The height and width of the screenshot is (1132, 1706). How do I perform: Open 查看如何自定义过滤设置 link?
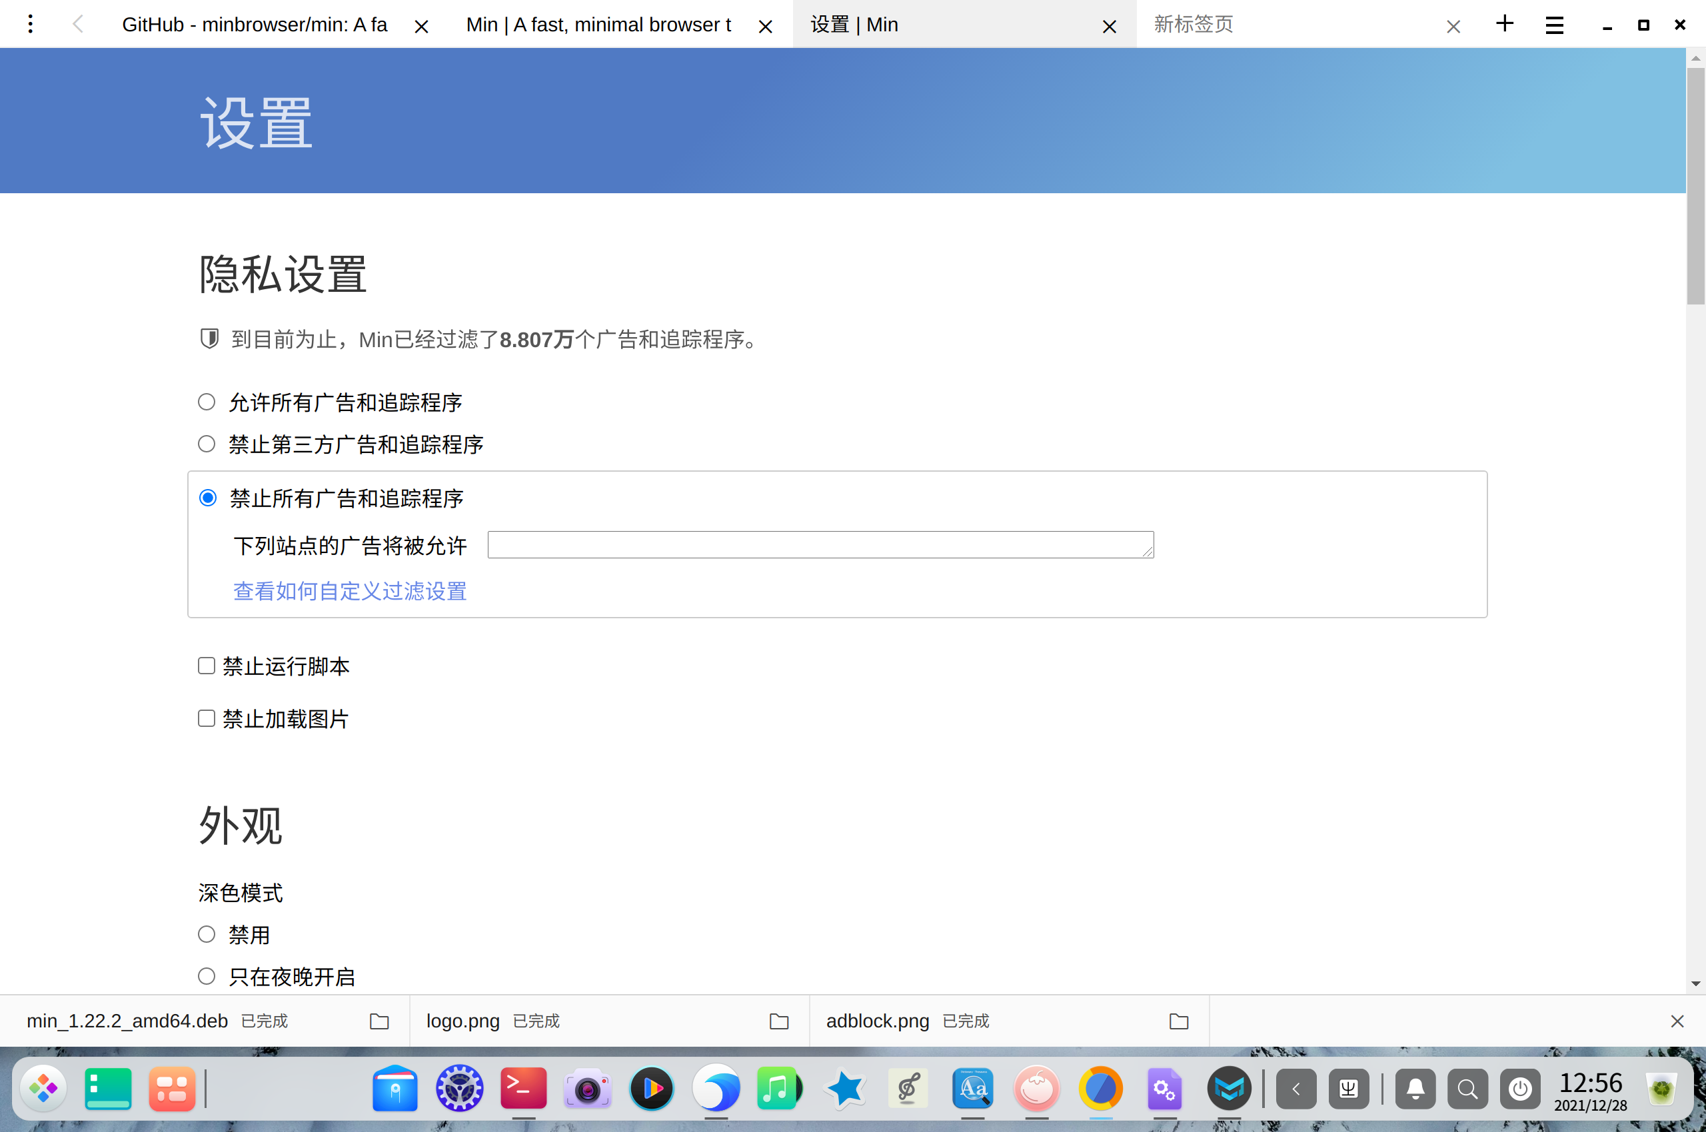click(349, 591)
